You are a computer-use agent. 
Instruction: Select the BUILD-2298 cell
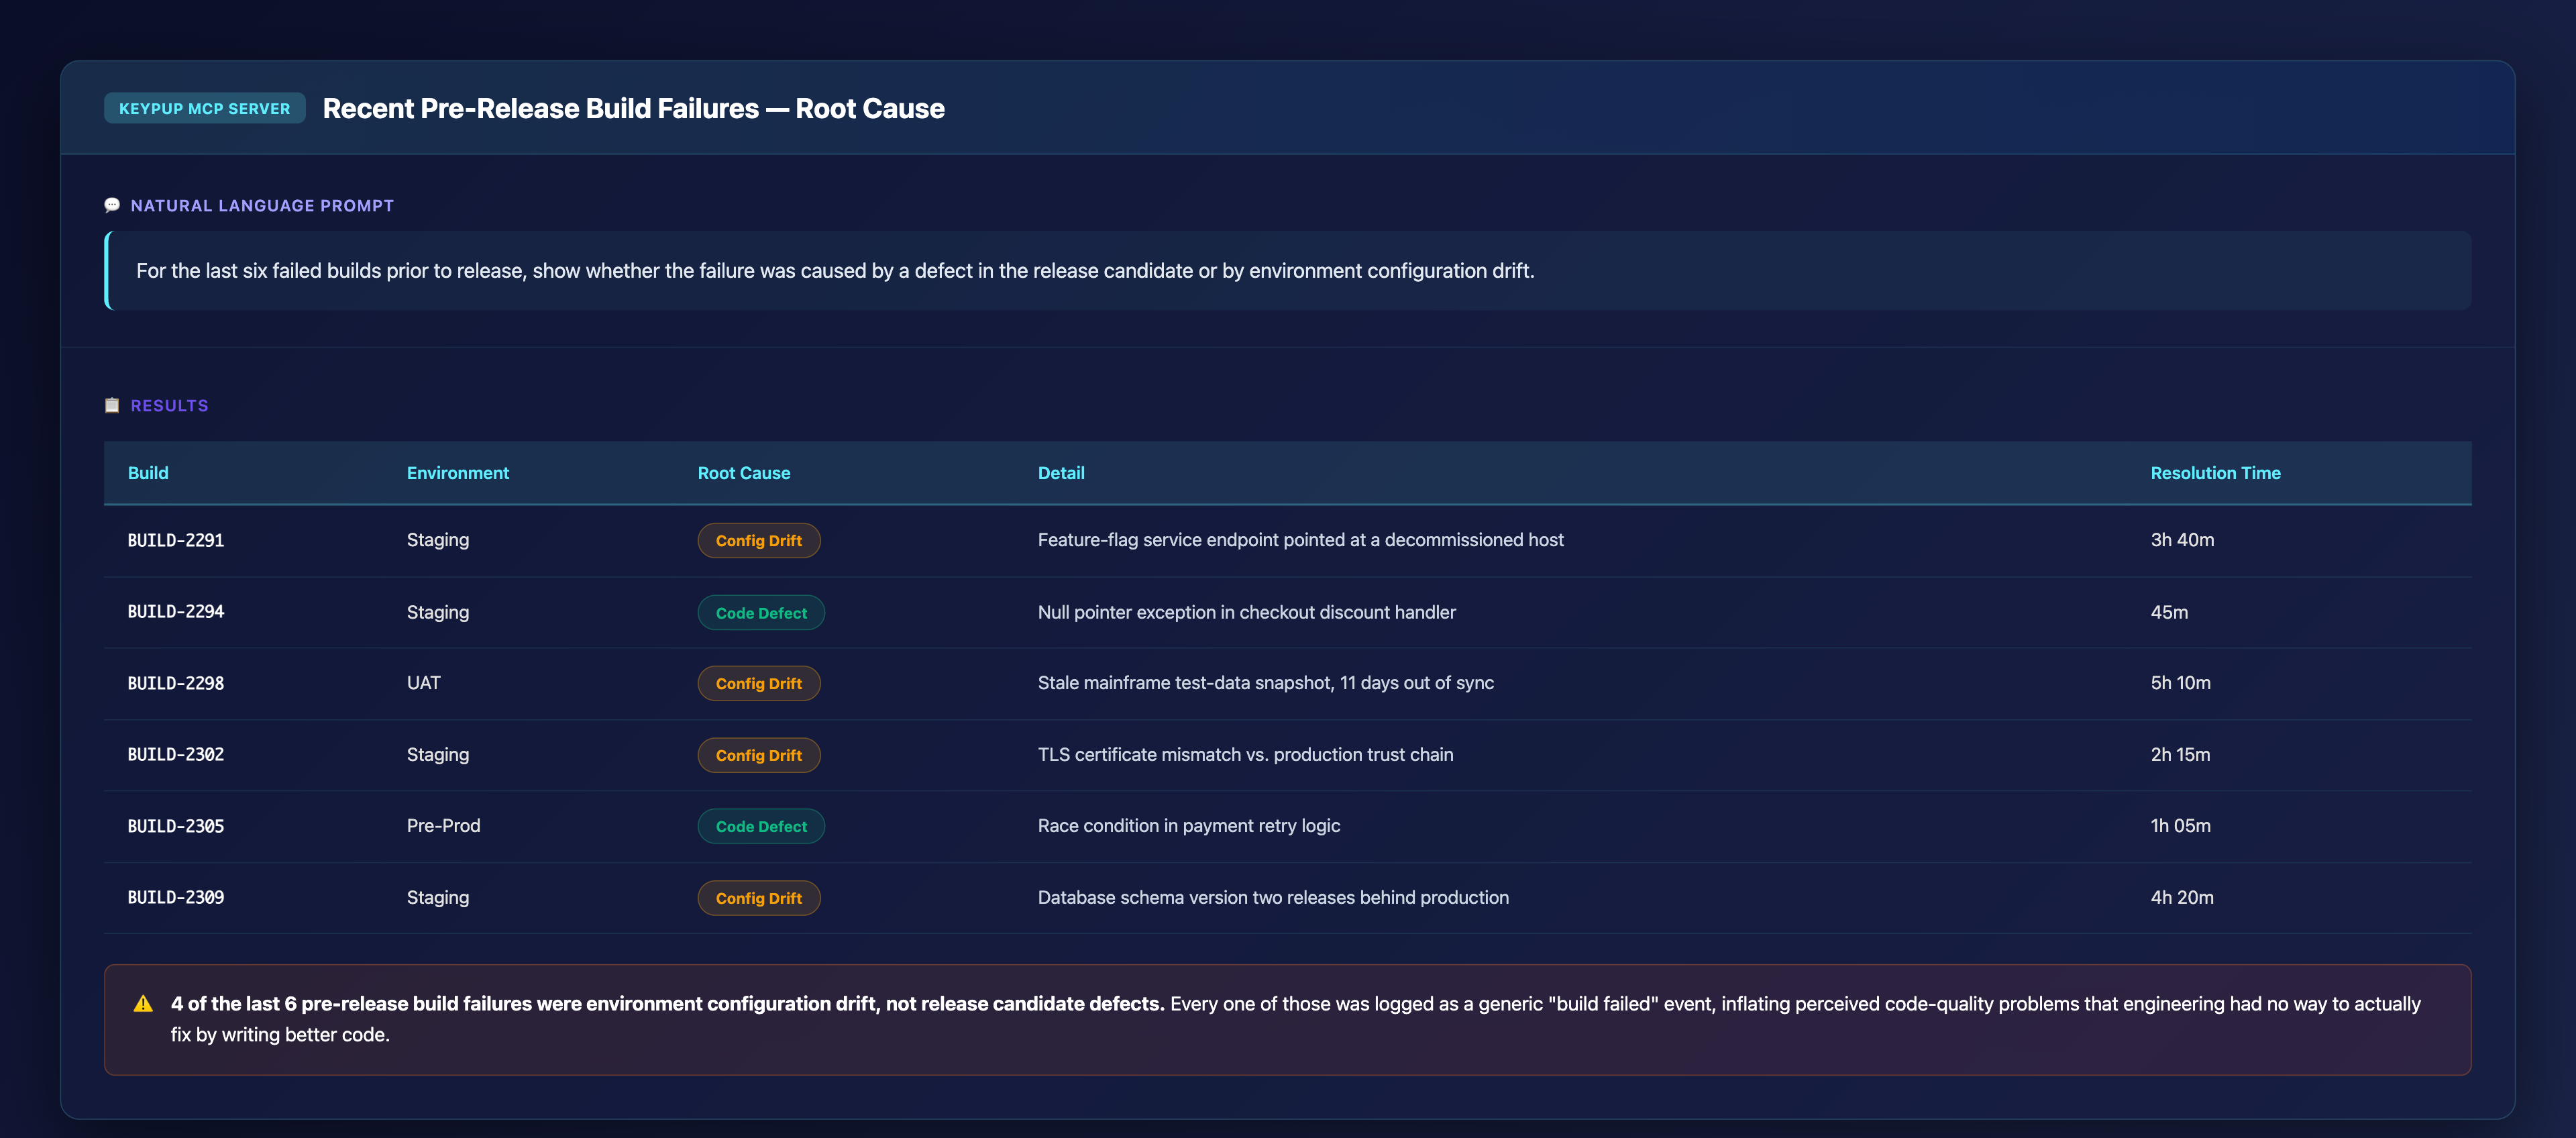coord(176,683)
